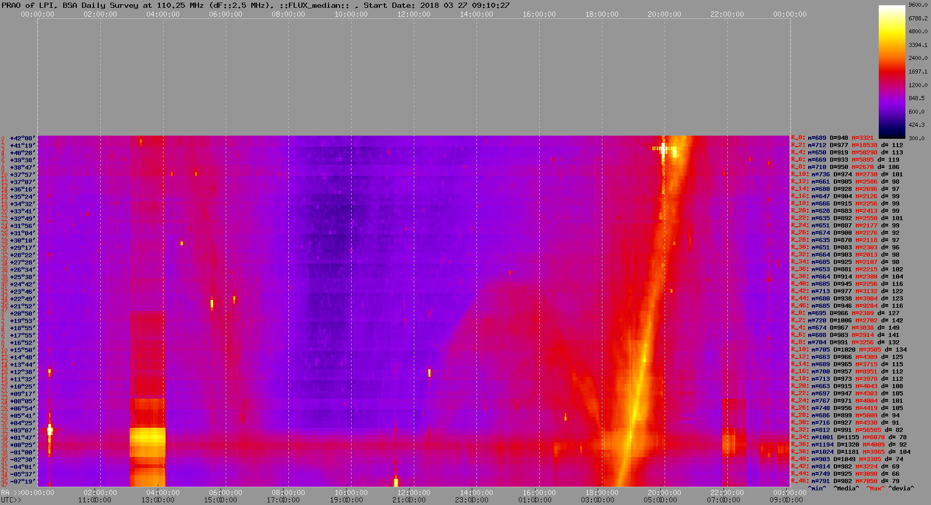Select colorbar value 6788.2
The image size is (931, 505).
click(918, 18)
